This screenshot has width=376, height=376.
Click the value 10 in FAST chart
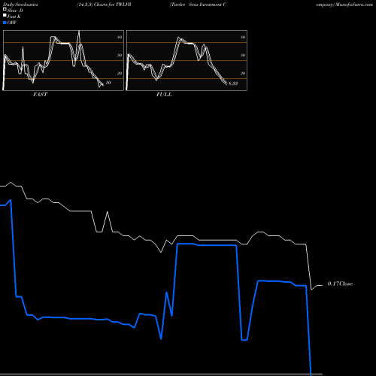coord(108,83)
